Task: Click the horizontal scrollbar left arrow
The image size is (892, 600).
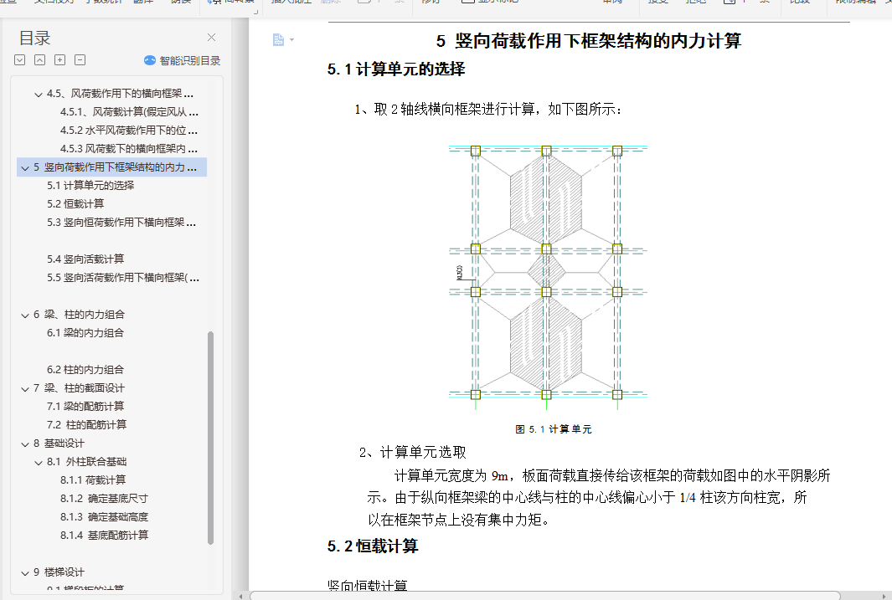Action: (241, 596)
